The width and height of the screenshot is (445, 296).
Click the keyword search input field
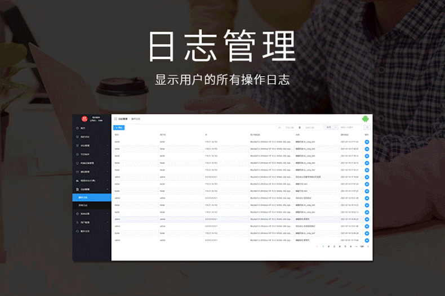click(351, 128)
